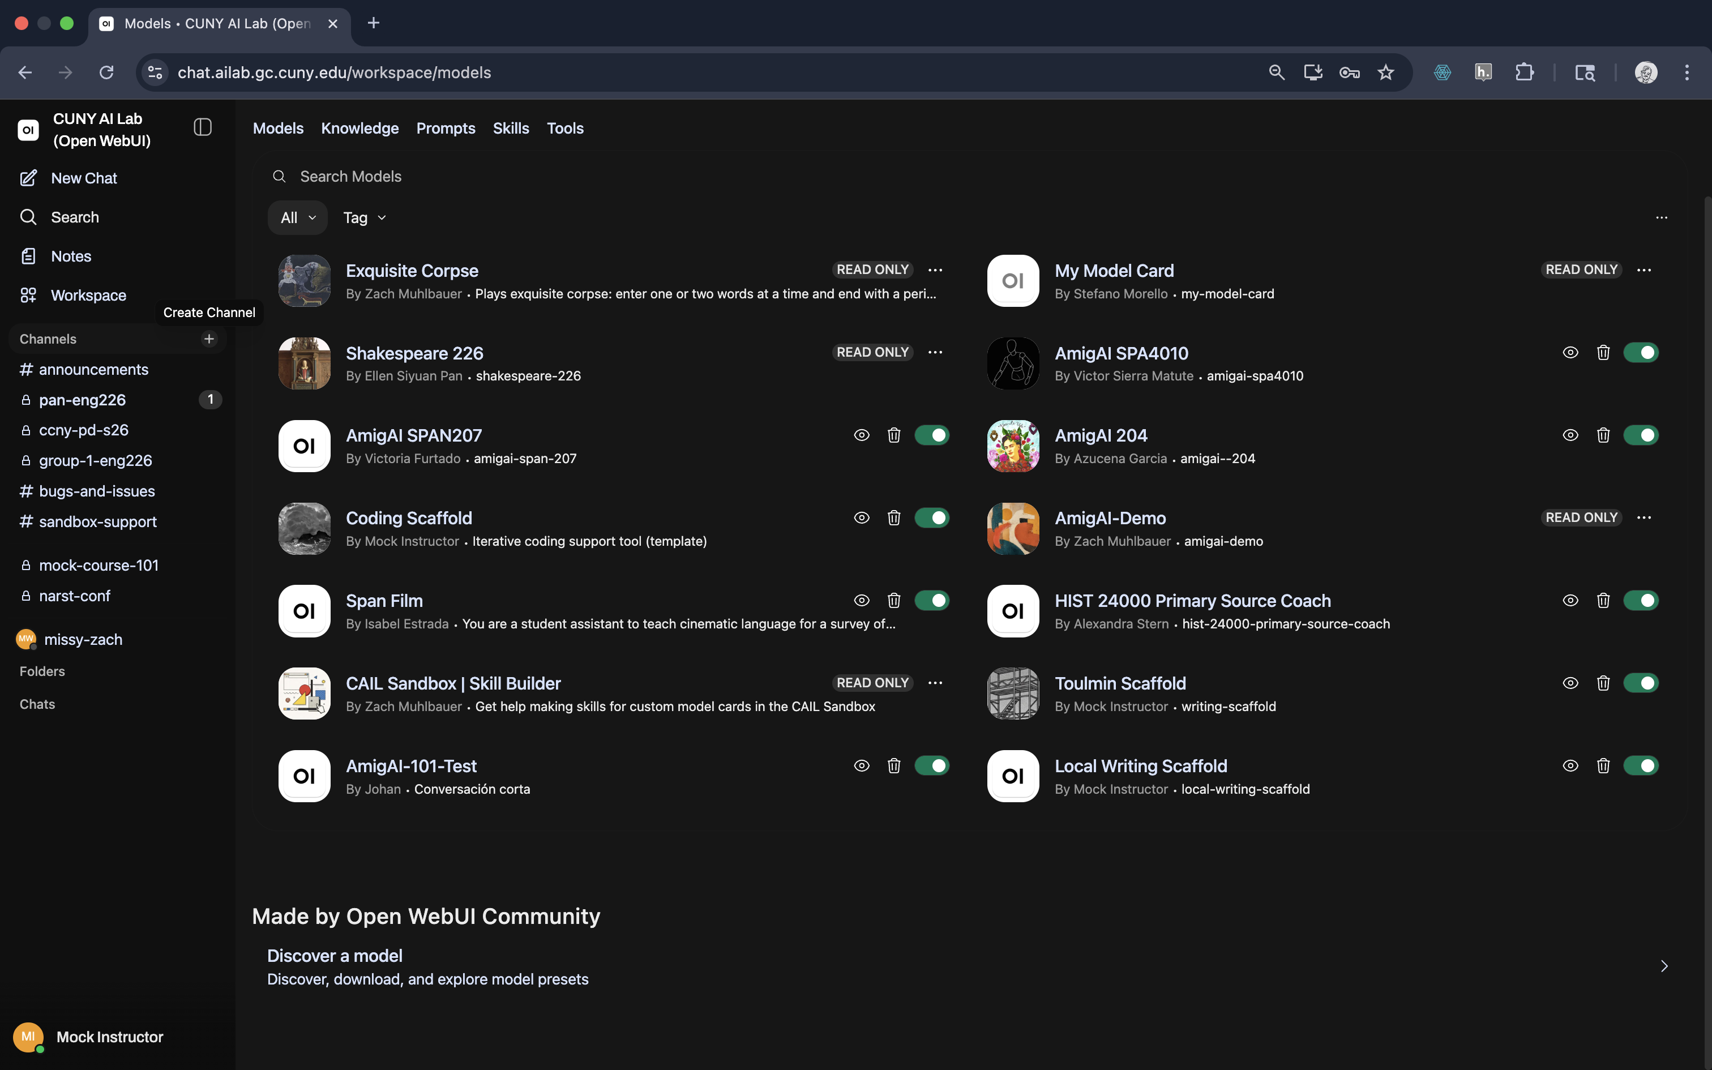Delete the Span Film model

tap(894, 601)
